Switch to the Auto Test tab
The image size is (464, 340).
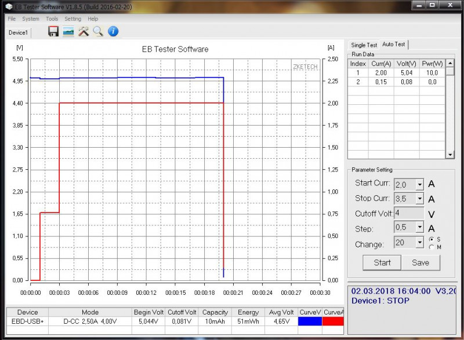[394, 44]
